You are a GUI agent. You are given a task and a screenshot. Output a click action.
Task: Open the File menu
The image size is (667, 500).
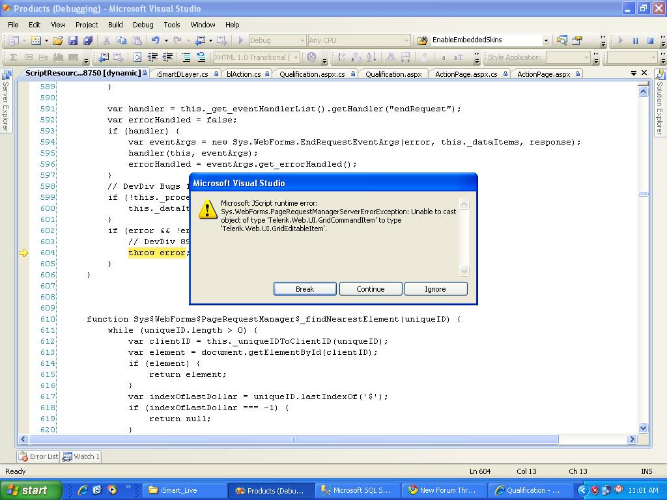[x=13, y=25]
